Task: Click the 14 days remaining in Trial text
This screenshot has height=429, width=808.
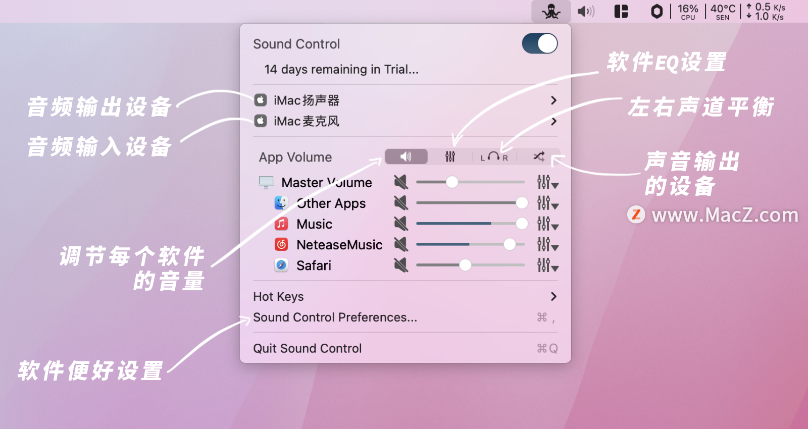Action: (341, 69)
